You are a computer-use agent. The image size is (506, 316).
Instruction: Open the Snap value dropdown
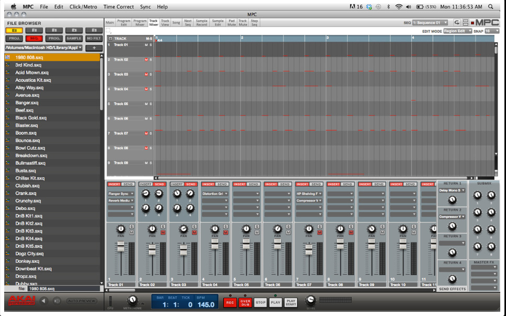(492, 31)
